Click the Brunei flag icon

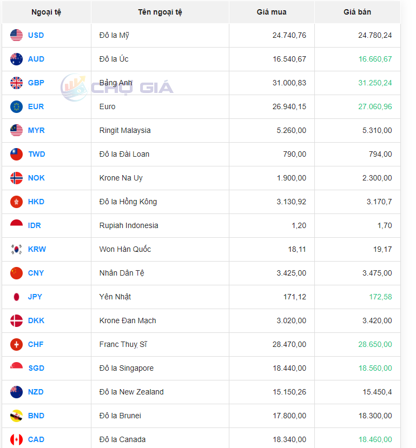click(x=16, y=416)
